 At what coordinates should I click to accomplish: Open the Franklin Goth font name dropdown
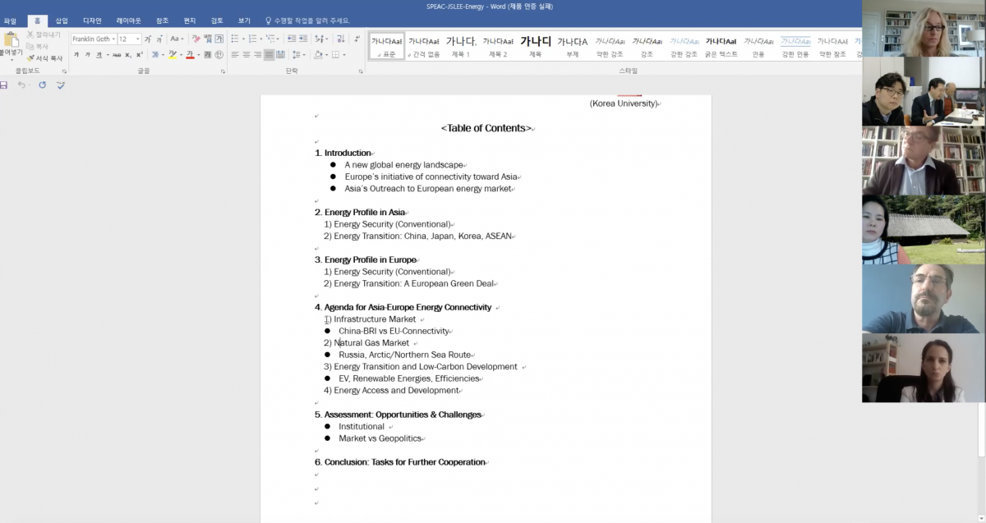tap(92, 39)
